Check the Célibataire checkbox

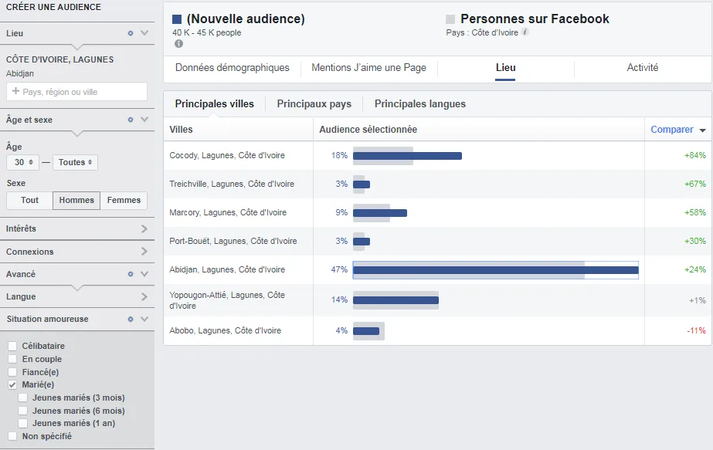point(12,347)
